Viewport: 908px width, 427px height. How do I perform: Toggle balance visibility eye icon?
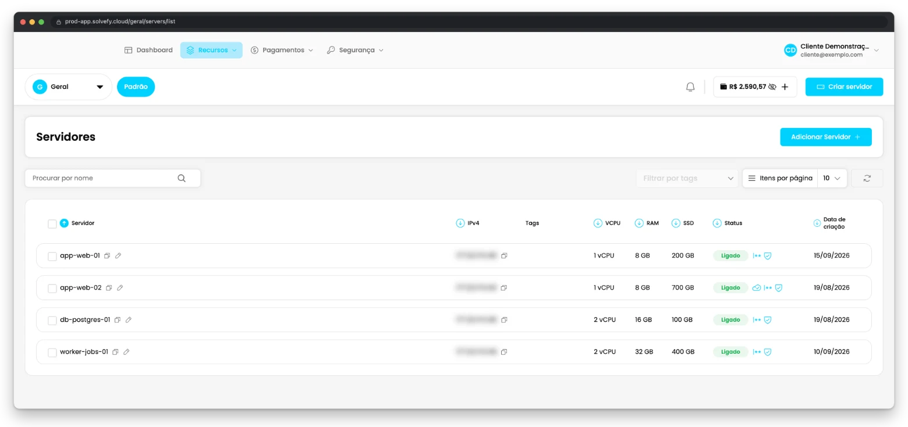point(772,87)
